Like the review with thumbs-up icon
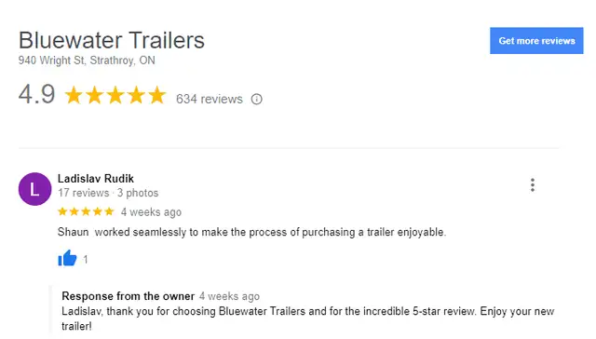596x339 pixels. coord(67,258)
